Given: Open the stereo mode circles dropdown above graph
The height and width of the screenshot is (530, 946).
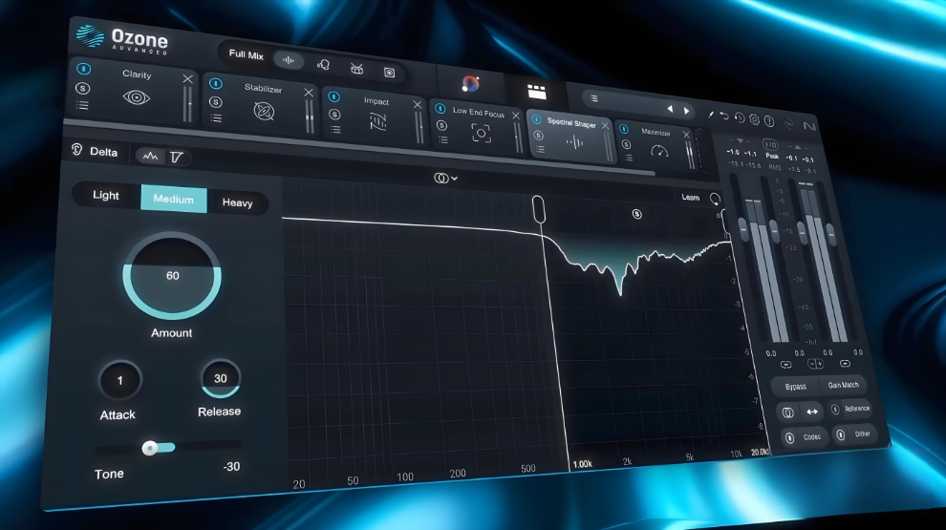Looking at the screenshot, I should (x=445, y=178).
